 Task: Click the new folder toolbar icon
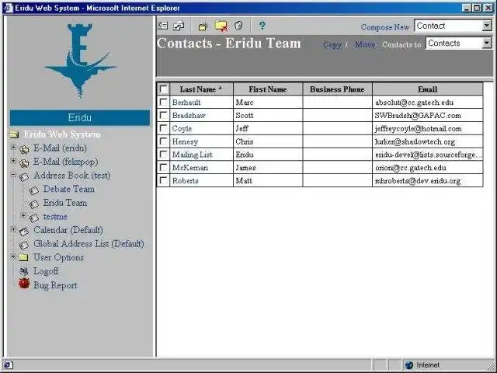click(203, 26)
